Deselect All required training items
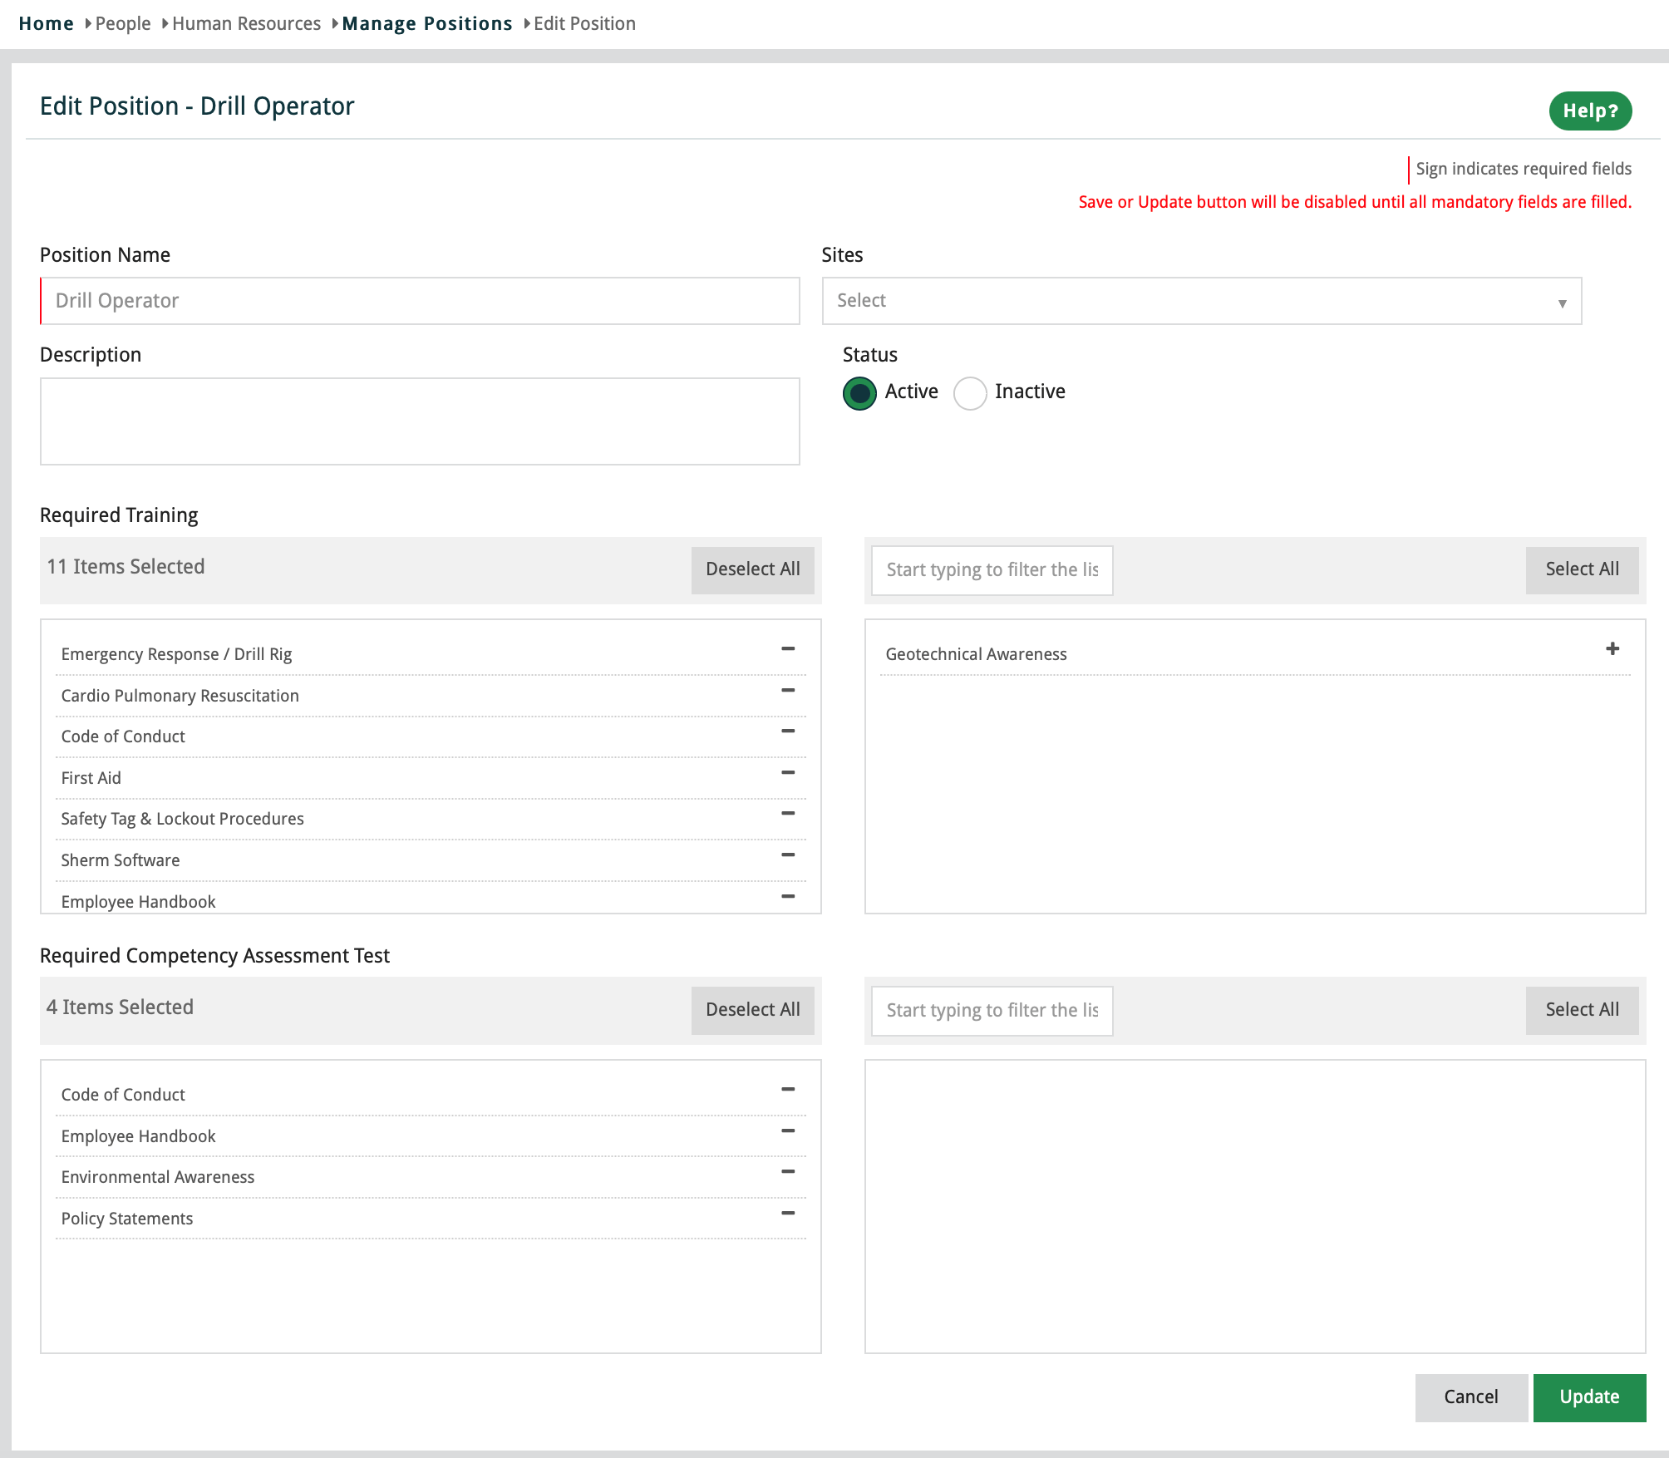This screenshot has width=1669, height=1458. pos(752,569)
